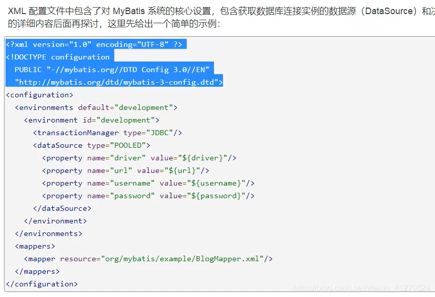Click the closing </environments> tag

(48, 233)
